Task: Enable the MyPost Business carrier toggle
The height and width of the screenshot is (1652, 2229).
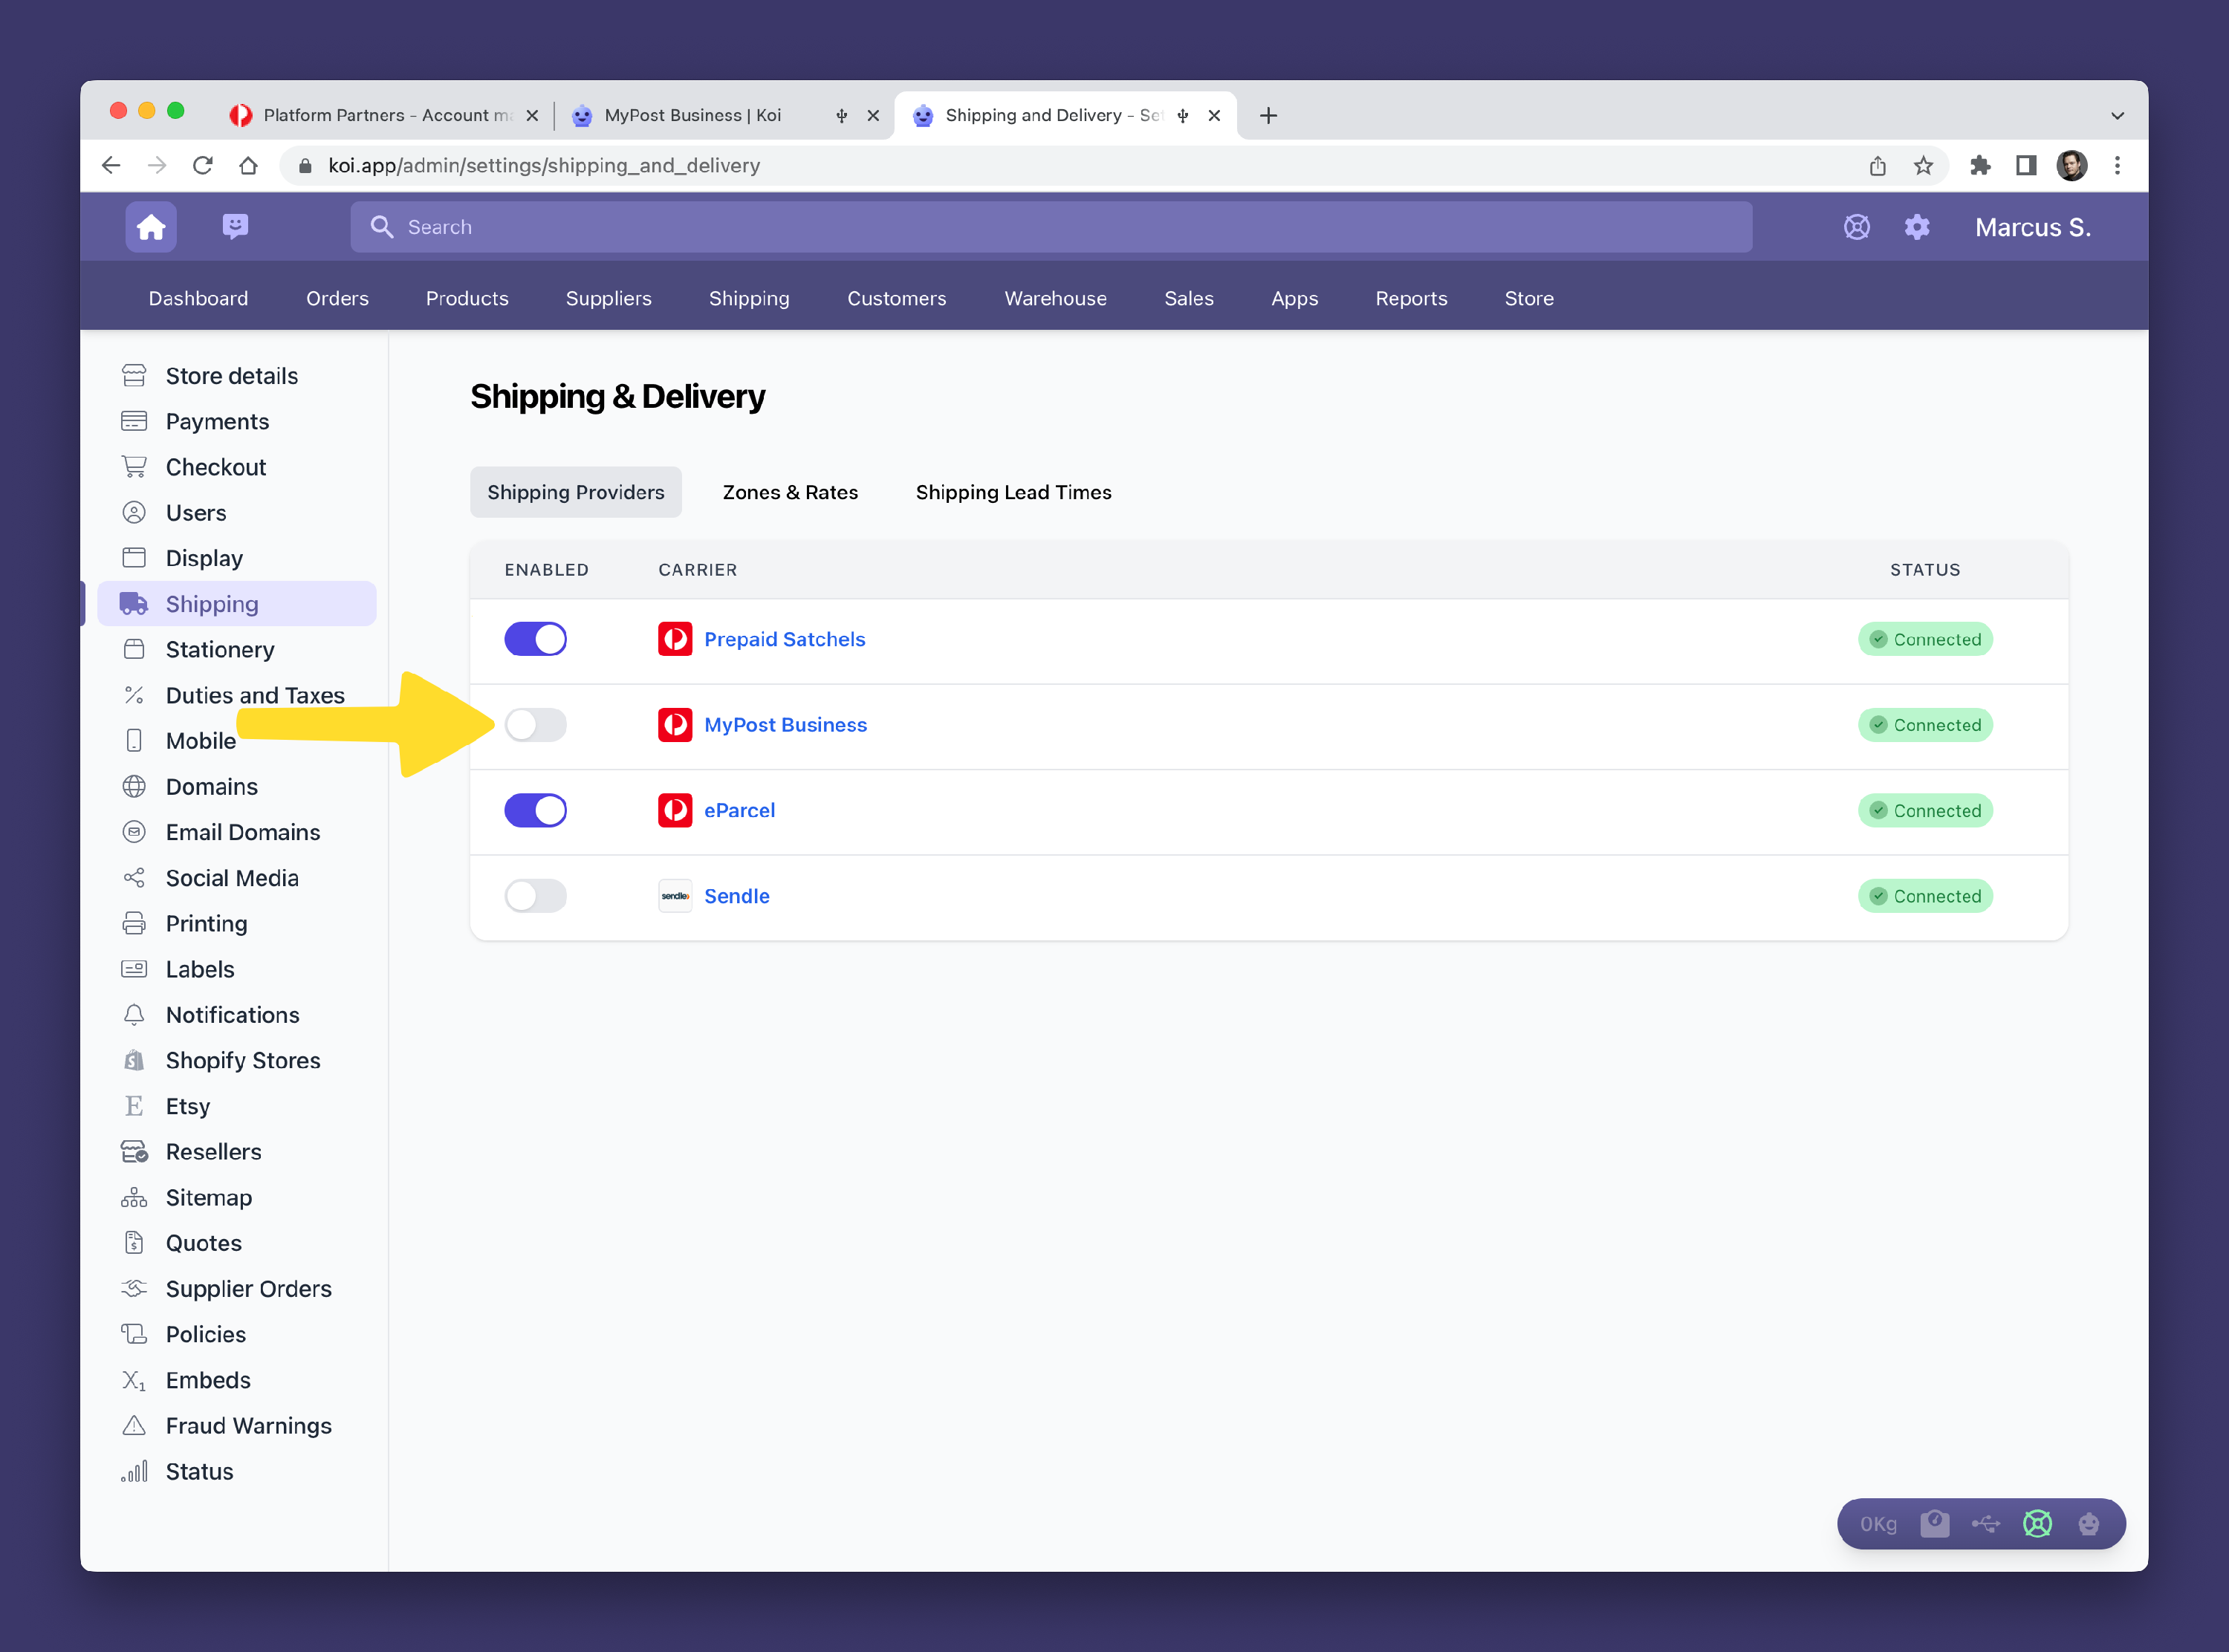Action: pyautogui.click(x=535, y=725)
